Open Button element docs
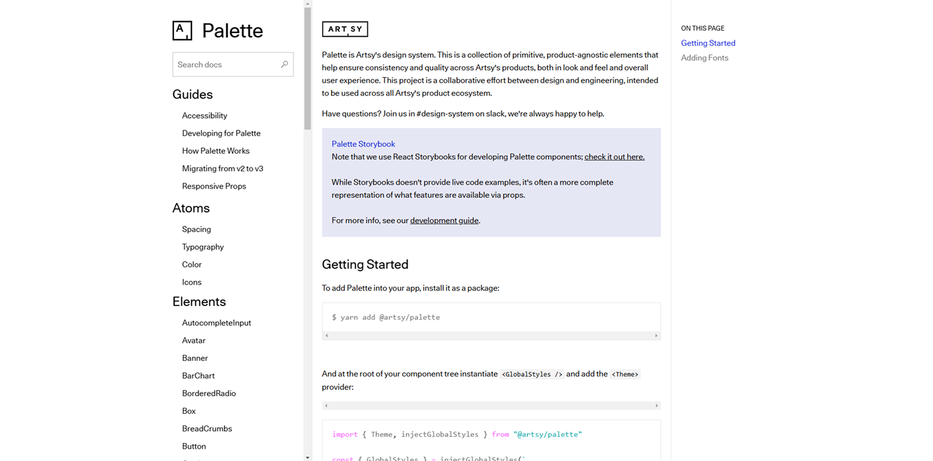 194,447
